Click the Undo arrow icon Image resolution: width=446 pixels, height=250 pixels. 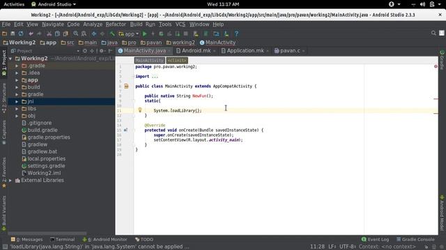click(31, 34)
